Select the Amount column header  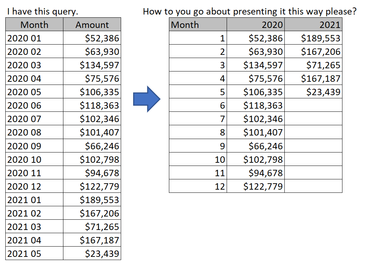point(92,25)
